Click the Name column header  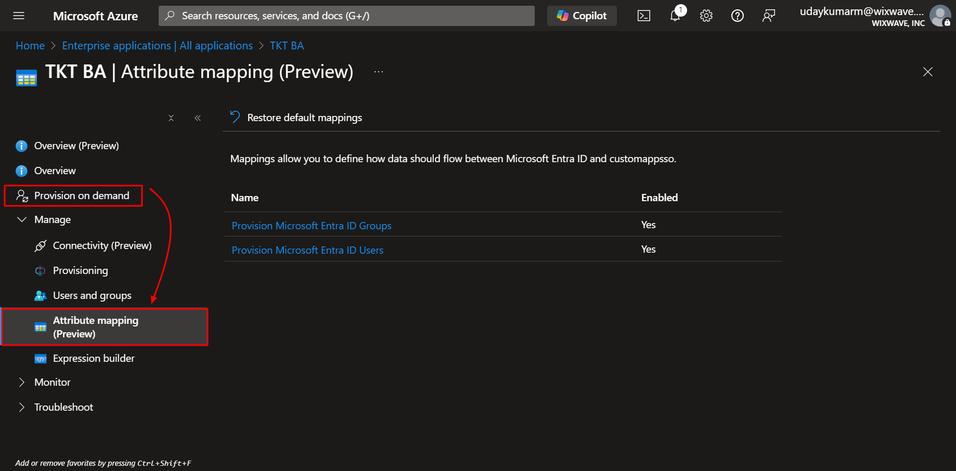click(x=244, y=198)
